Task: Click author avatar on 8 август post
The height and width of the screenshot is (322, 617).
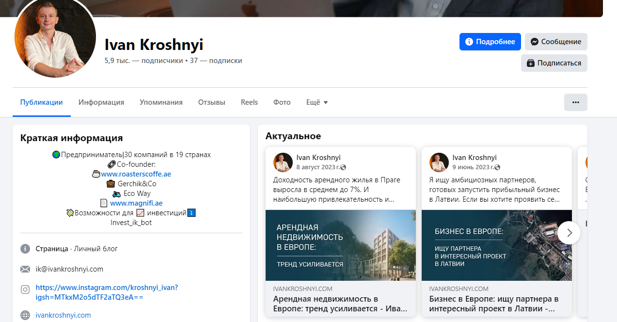Action: tap(283, 162)
